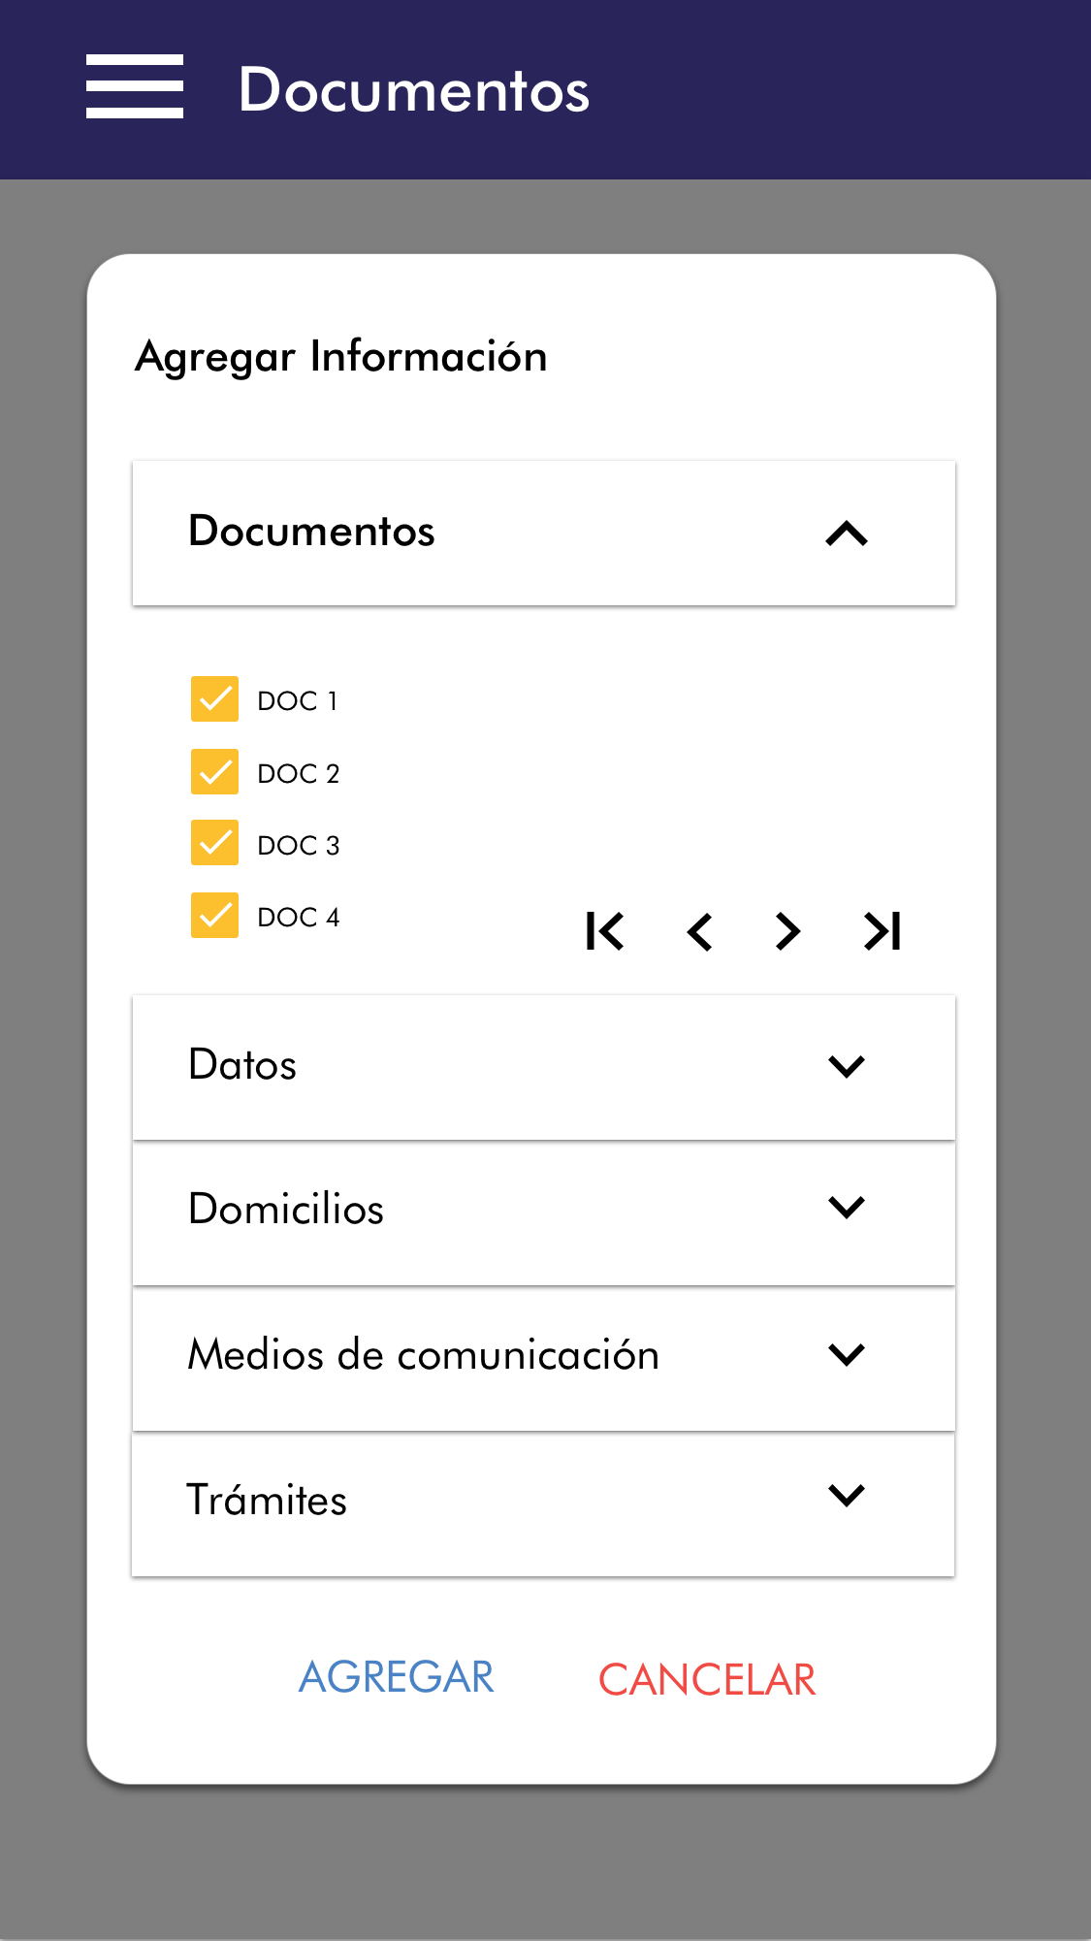Expand the Datos section chevron
1091x1941 pixels.
[x=847, y=1066]
